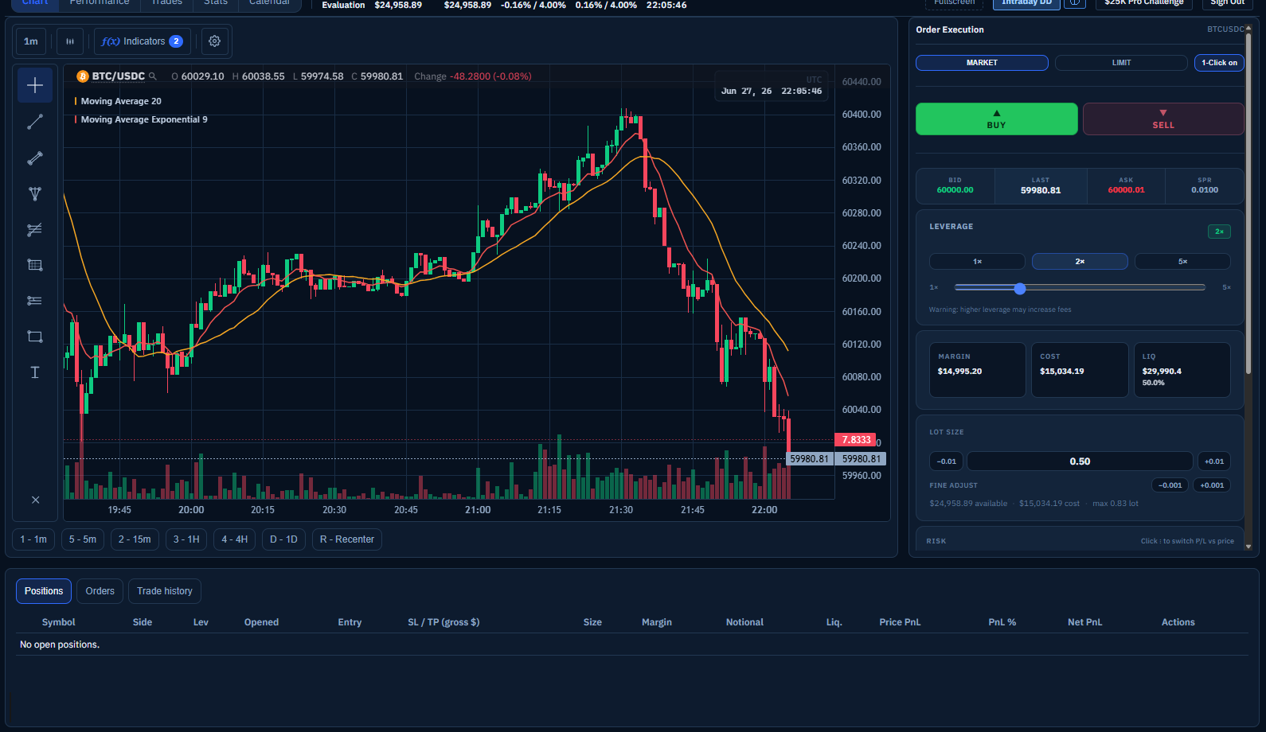Open the Positions tab
The height and width of the screenshot is (732, 1266).
pyautogui.click(x=44, y=591)
